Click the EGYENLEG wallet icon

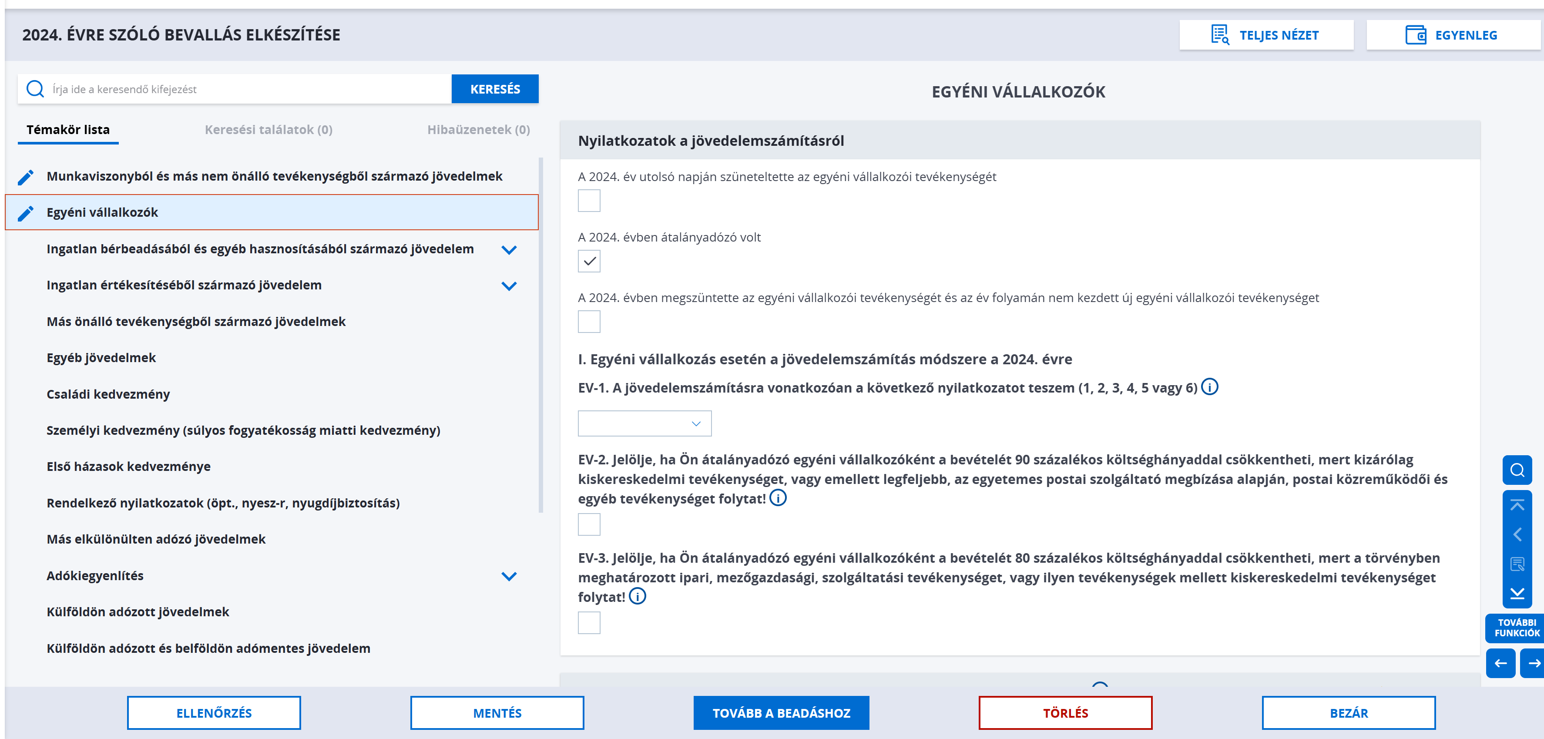(1416, 35)
